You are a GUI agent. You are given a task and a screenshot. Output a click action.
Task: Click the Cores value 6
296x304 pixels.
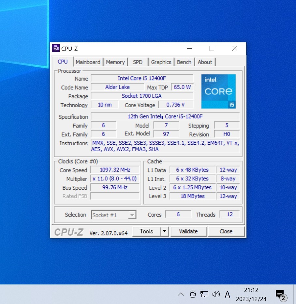coord(178,214)
